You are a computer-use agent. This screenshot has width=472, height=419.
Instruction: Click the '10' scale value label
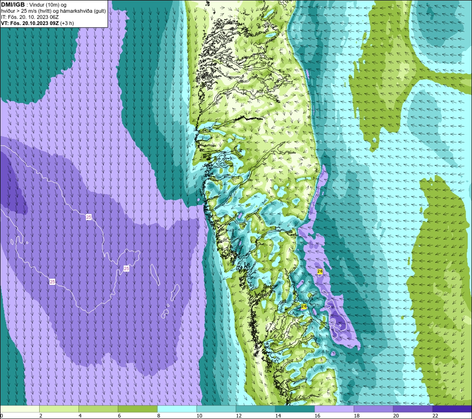(199, 416)
